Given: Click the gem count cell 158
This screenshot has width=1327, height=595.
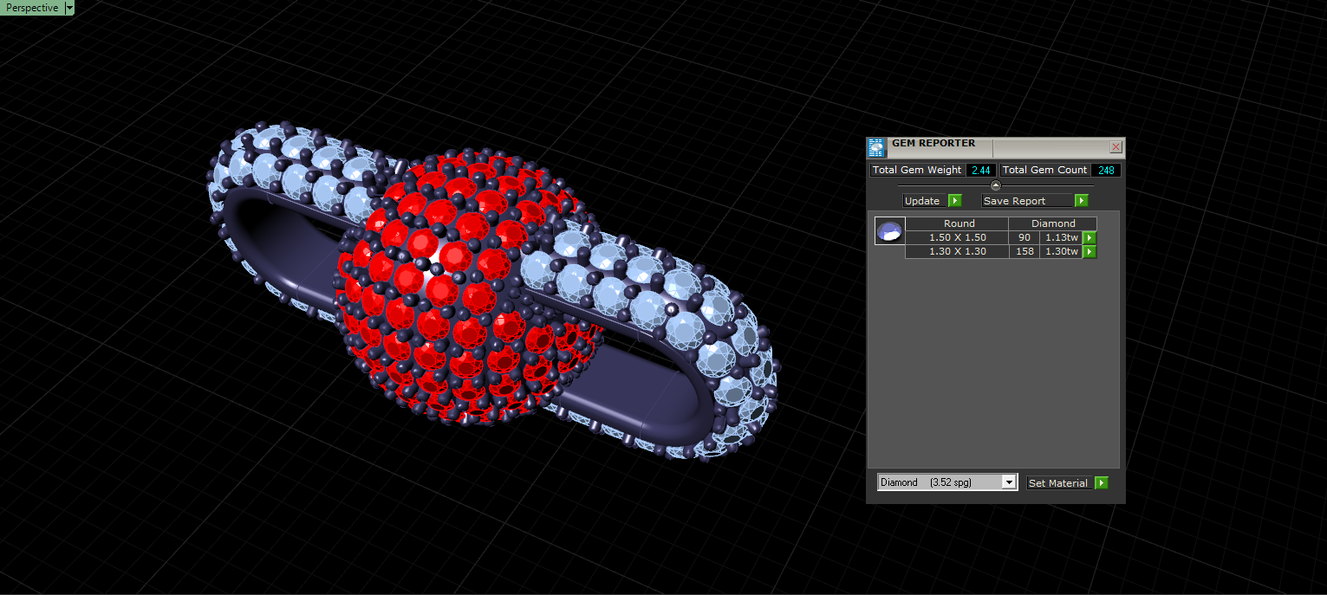Looking at the screenshot, I should click(x=1025, y=252).
